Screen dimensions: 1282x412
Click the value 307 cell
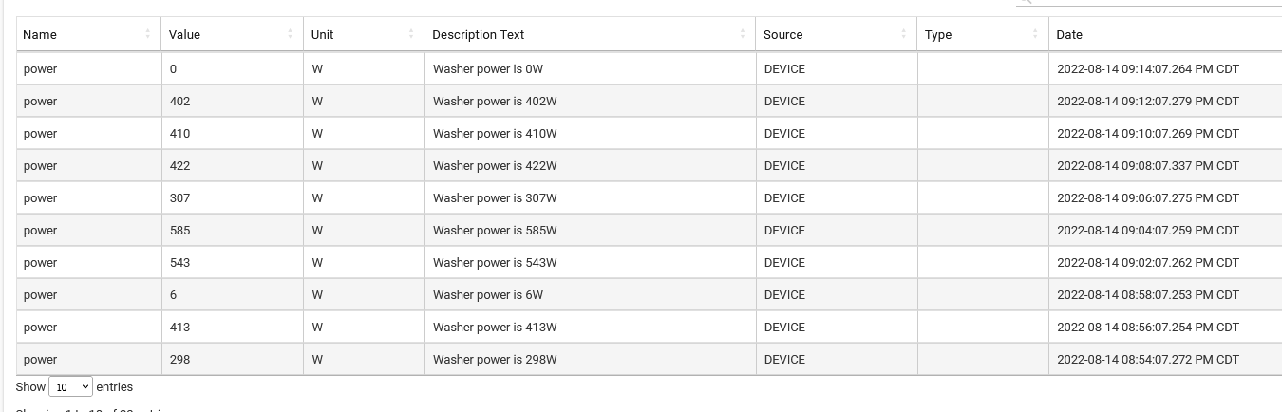pos(179,198)
